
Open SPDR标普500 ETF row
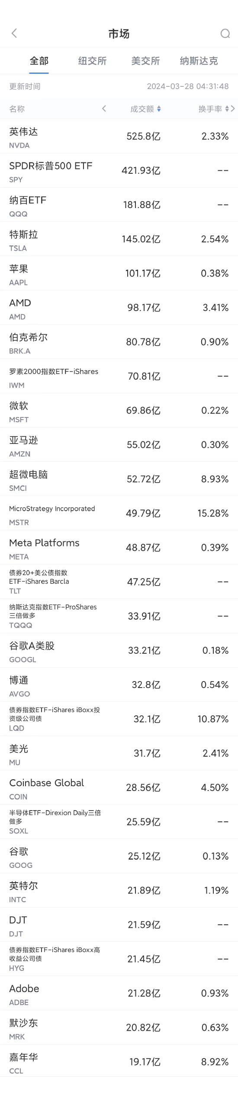pyautogui.click(x=119, y=171)
